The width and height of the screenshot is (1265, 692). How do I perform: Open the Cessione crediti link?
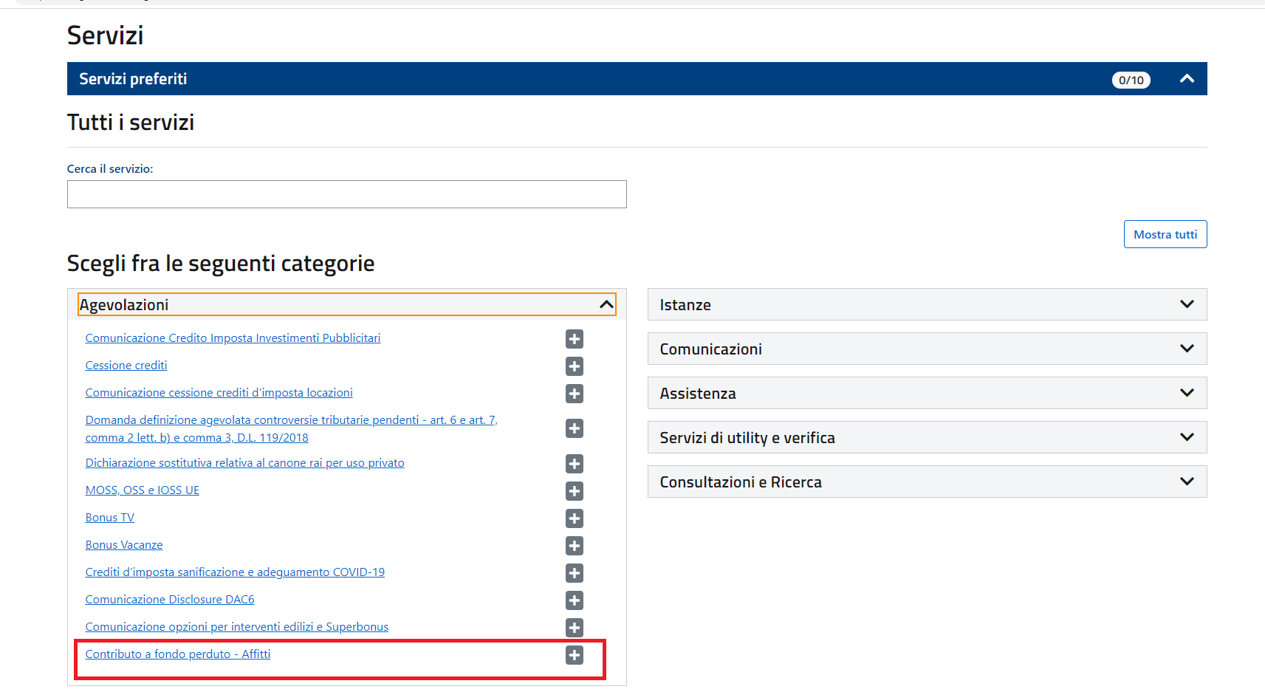point(126,366)
